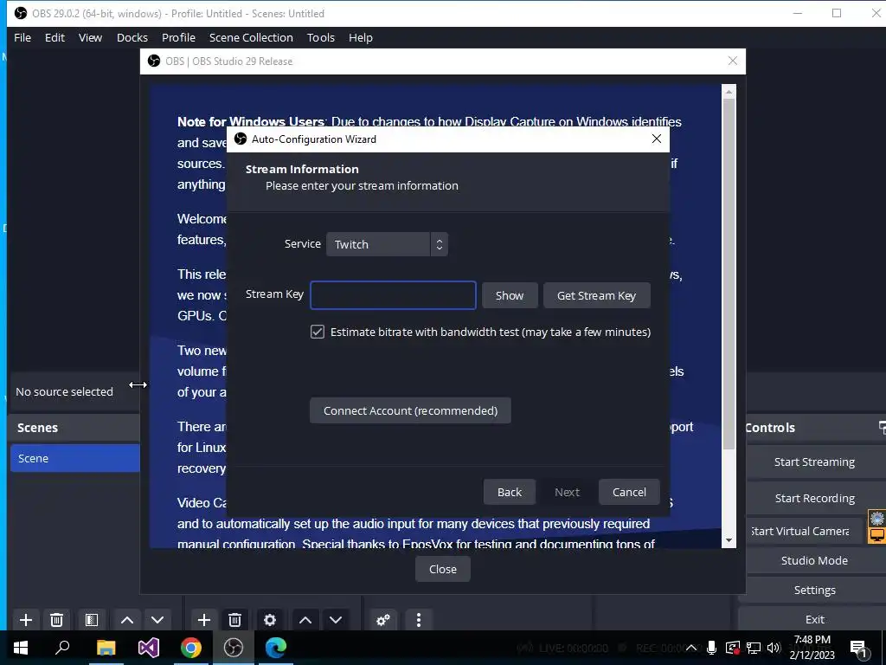Move scene down with the arrow icon
The image size is (886, 665).
(157, 620)
